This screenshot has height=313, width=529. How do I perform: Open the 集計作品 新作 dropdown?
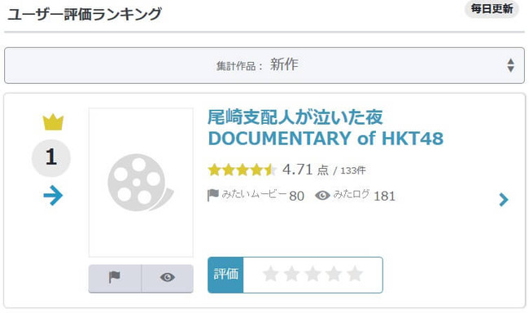(264, 65)
